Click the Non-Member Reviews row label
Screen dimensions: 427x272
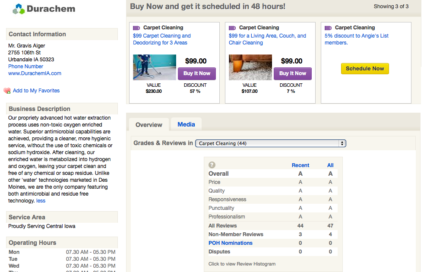[236, 234]
